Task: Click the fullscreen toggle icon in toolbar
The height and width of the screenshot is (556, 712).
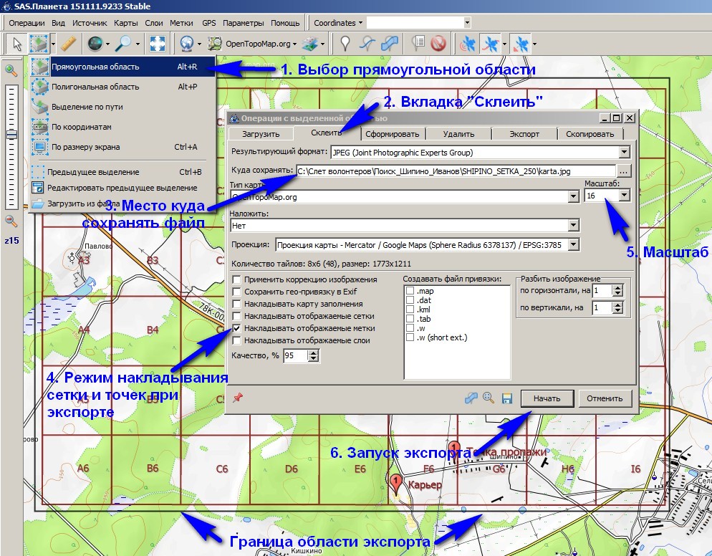Action: (x=158, y=44)
